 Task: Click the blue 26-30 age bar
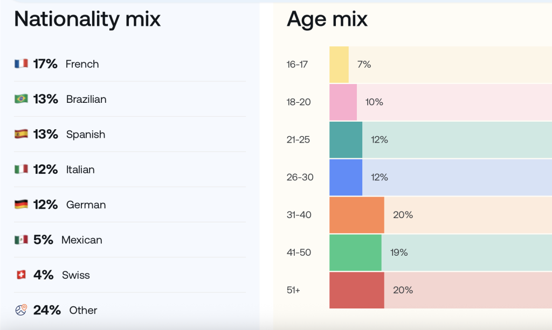pos(346,177)
